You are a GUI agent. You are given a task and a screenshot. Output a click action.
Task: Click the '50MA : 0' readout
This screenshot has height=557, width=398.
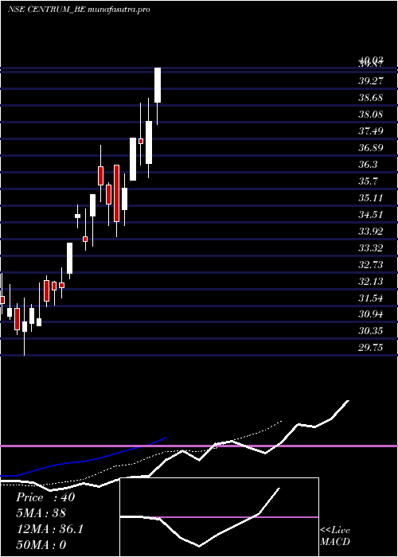pyautogui.click(x=41, y=545)
